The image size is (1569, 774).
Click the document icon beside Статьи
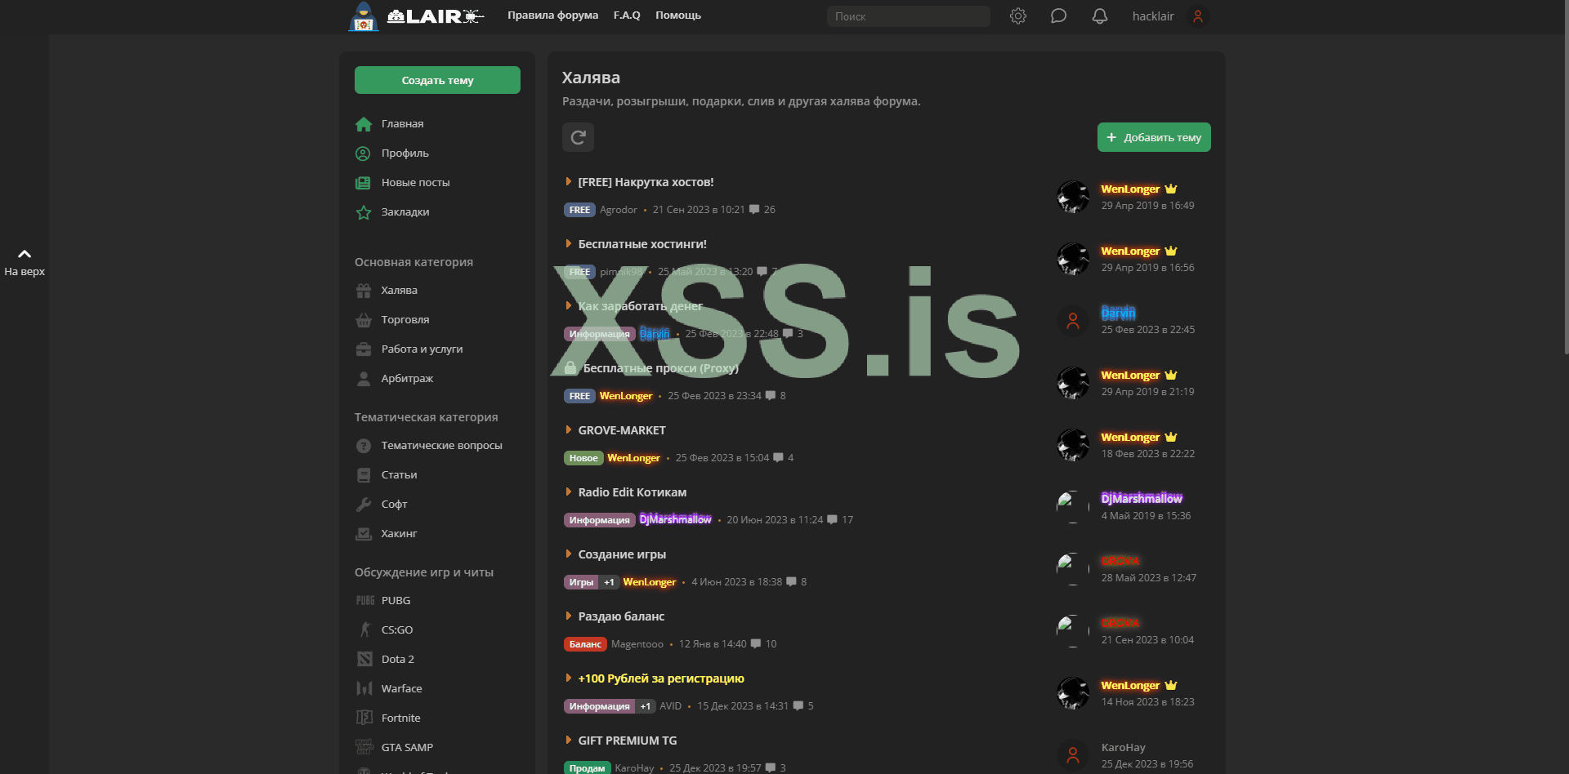(364, 475)
